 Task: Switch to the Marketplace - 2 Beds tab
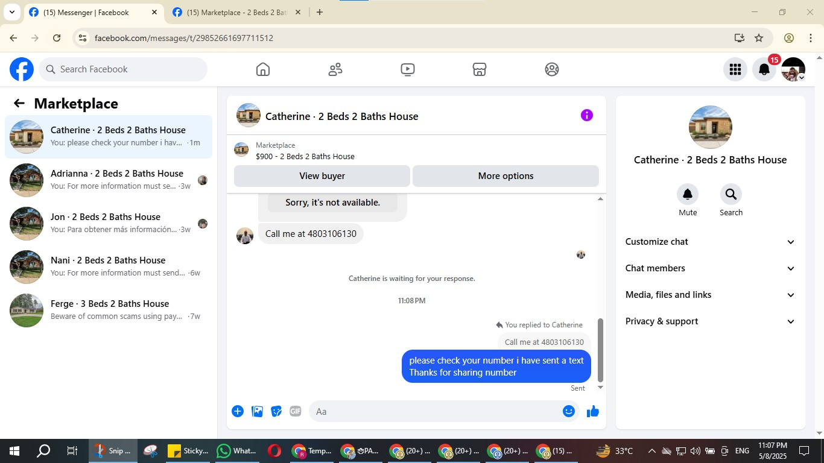point(236,13)
